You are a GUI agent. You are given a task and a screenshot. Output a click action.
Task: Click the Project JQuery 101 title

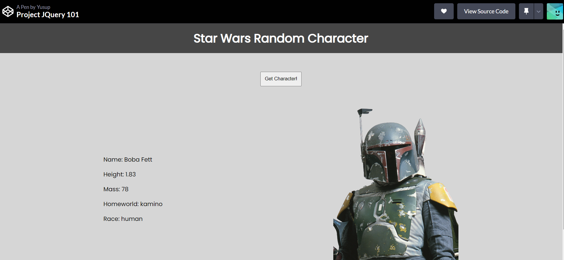point(48,15)
